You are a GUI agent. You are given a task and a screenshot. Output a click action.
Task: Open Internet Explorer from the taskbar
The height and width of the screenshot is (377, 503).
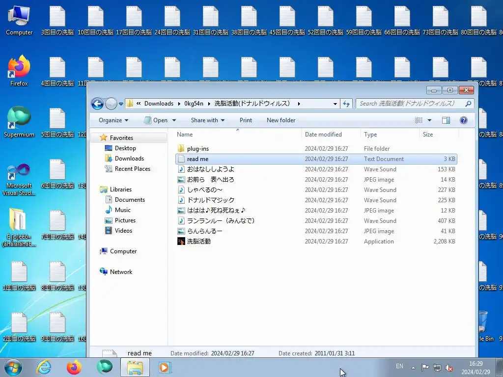[44, 367]
